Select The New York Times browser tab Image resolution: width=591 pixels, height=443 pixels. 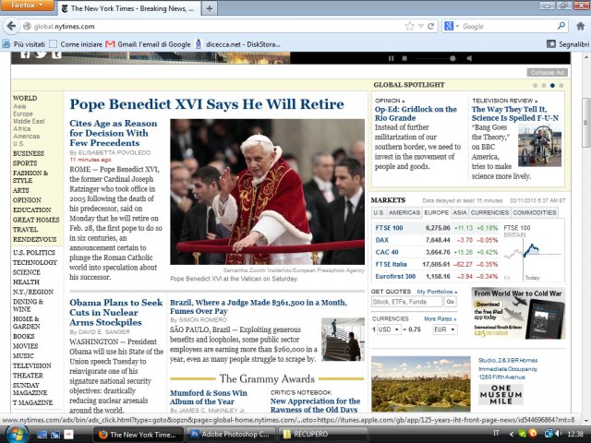click(x=128, y=8)
